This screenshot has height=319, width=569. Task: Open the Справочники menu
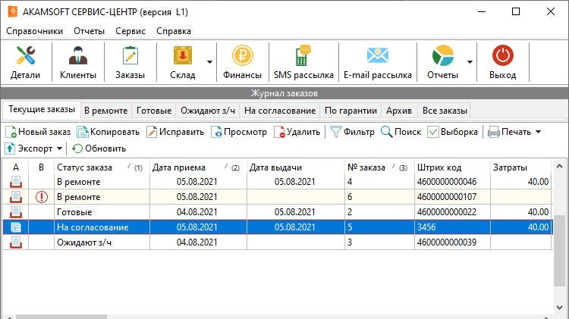click(x=34, y=31)
